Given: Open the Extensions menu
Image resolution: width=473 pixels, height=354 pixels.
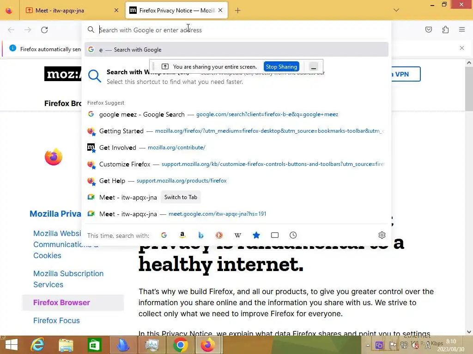Looking at the screenshot, I should (x=445, y=29).
